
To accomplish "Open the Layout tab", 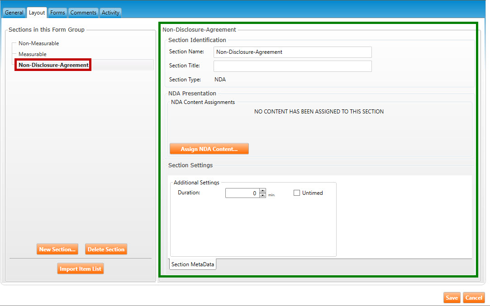I will (37, 13).
